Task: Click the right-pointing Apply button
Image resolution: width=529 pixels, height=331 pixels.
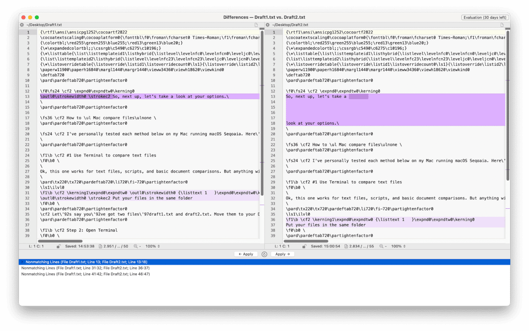Action: pos(282,254)
